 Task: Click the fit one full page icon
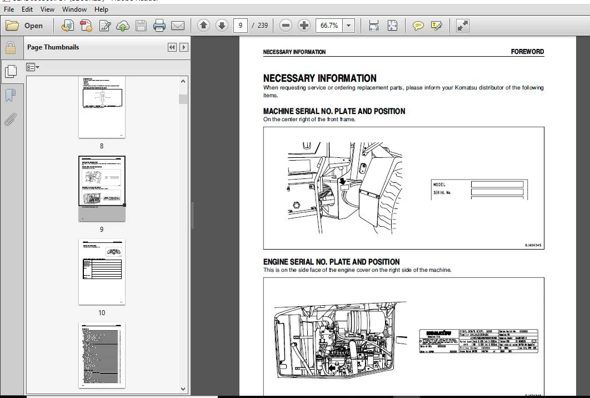(x=392, y=26)
